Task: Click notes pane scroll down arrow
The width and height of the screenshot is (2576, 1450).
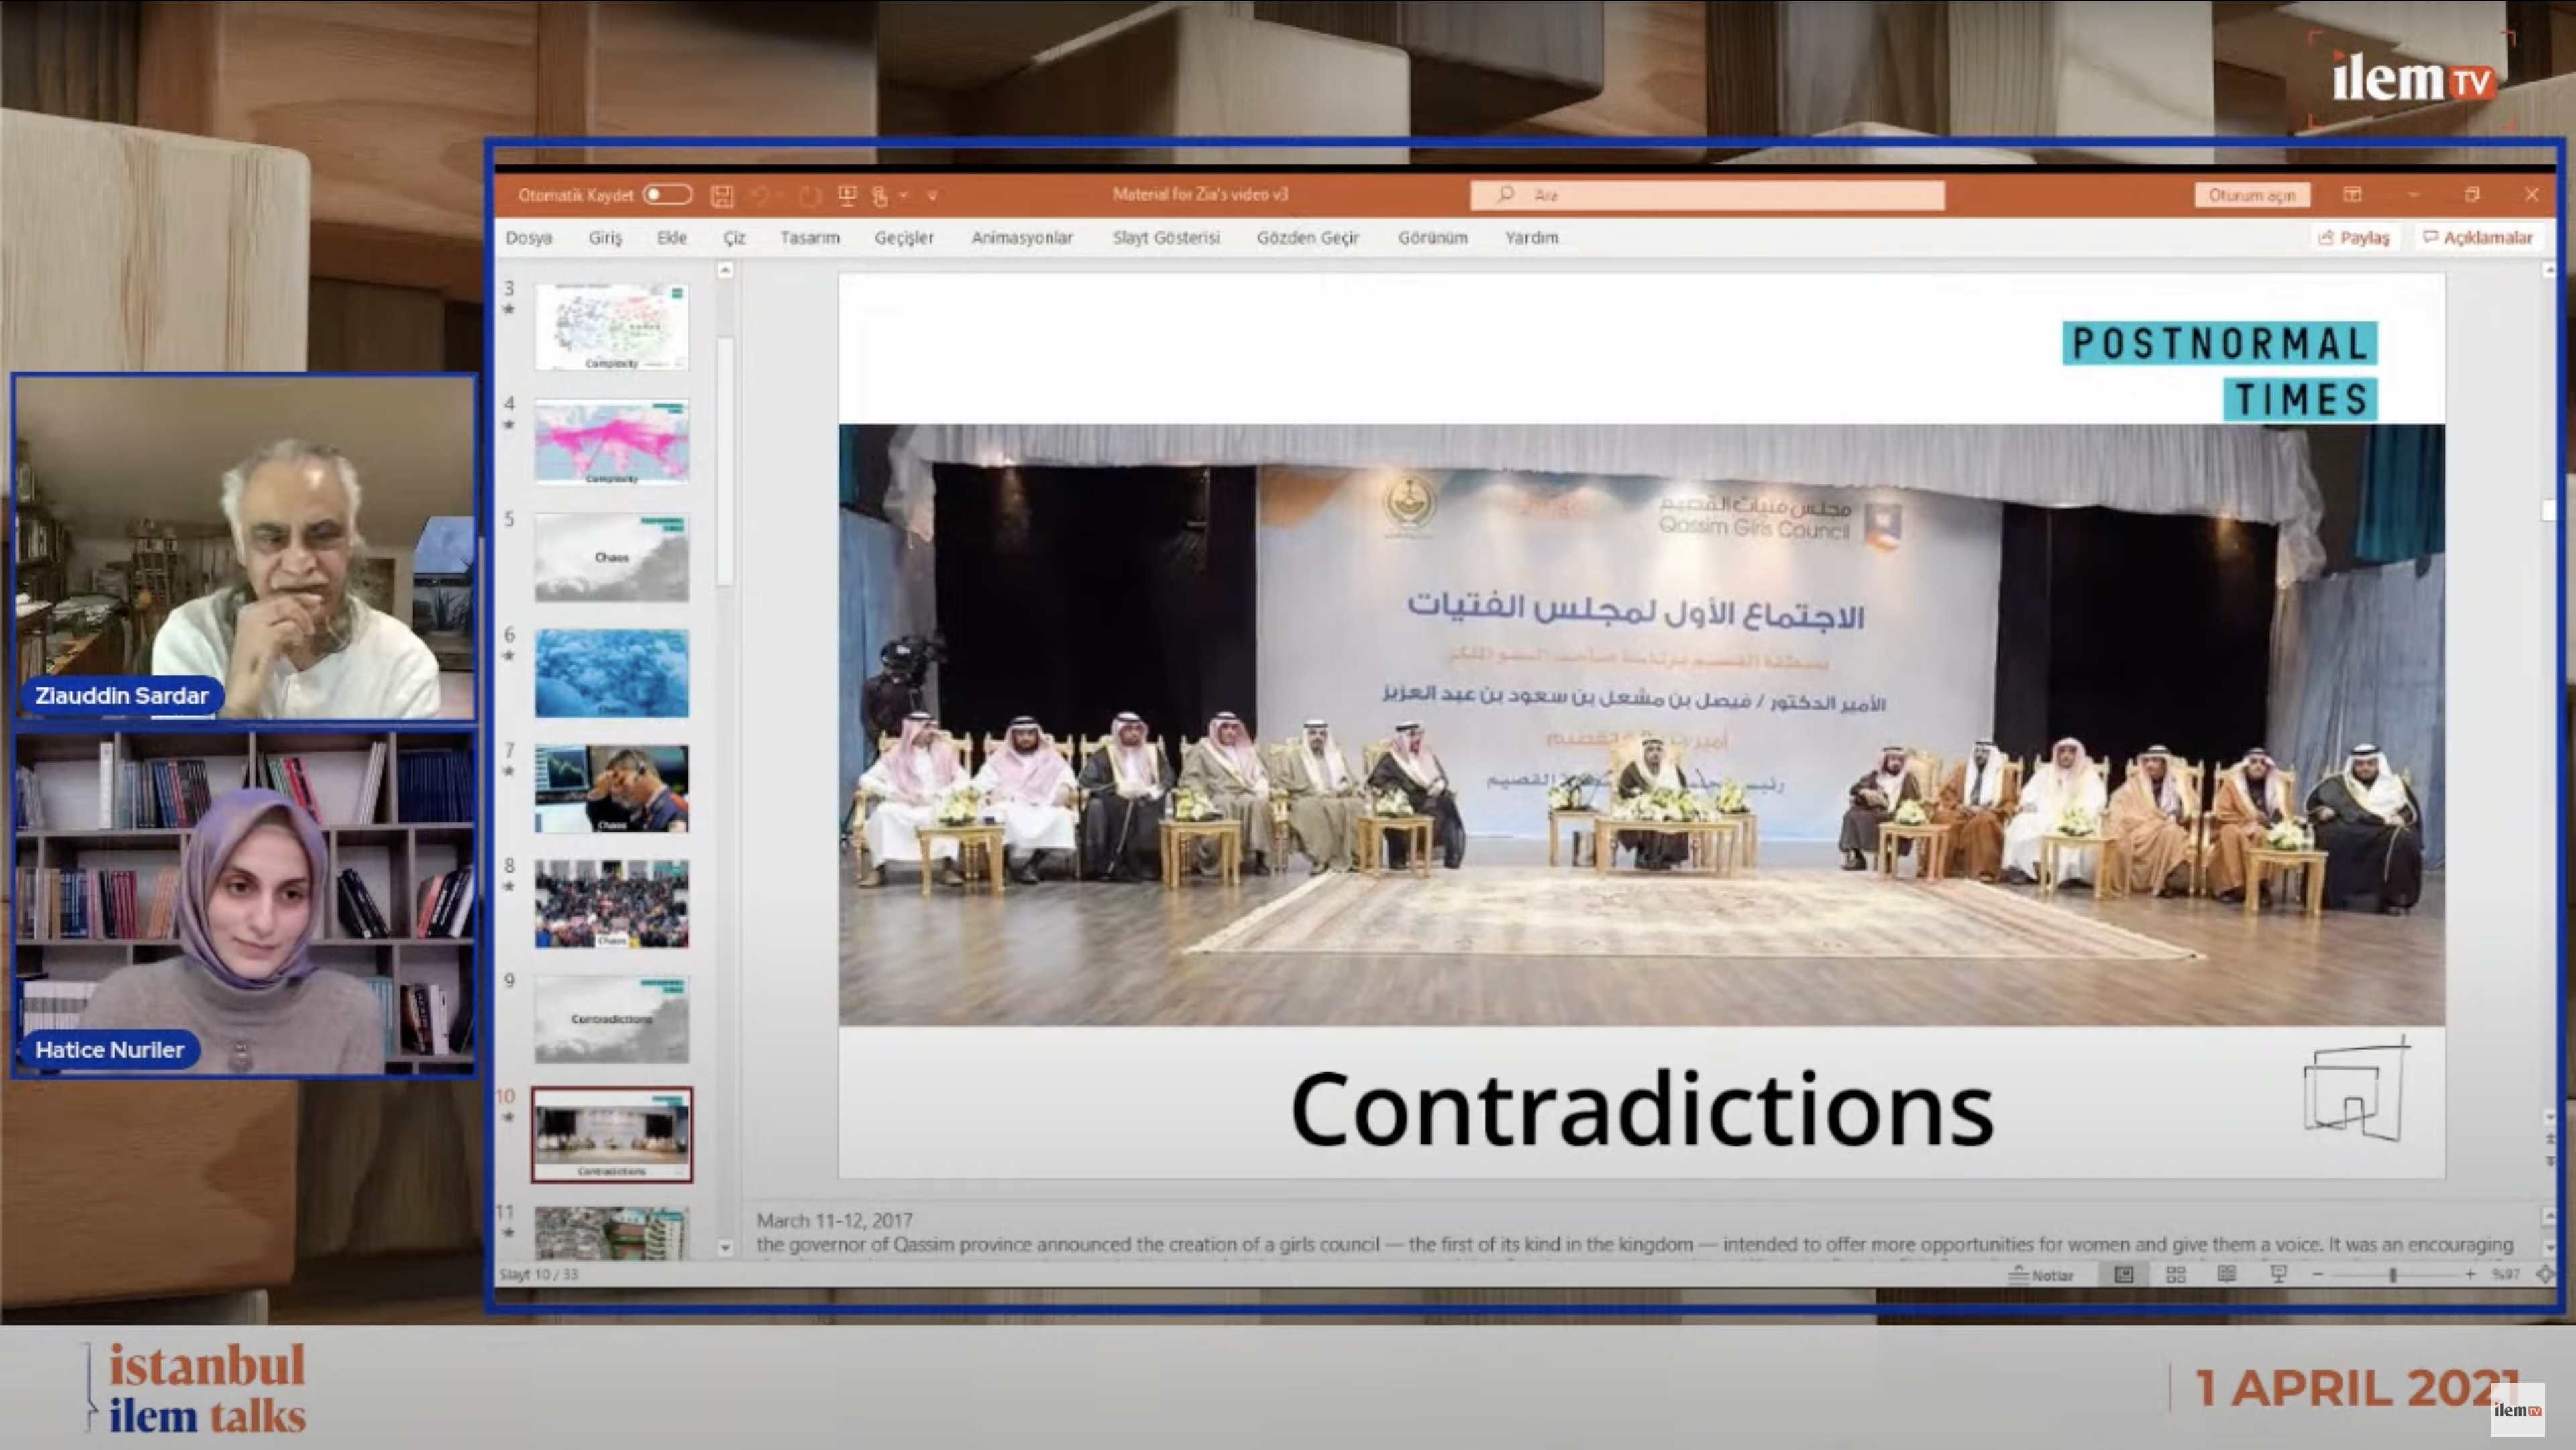Action: pyautogui.click(x=2549, y=1248)
